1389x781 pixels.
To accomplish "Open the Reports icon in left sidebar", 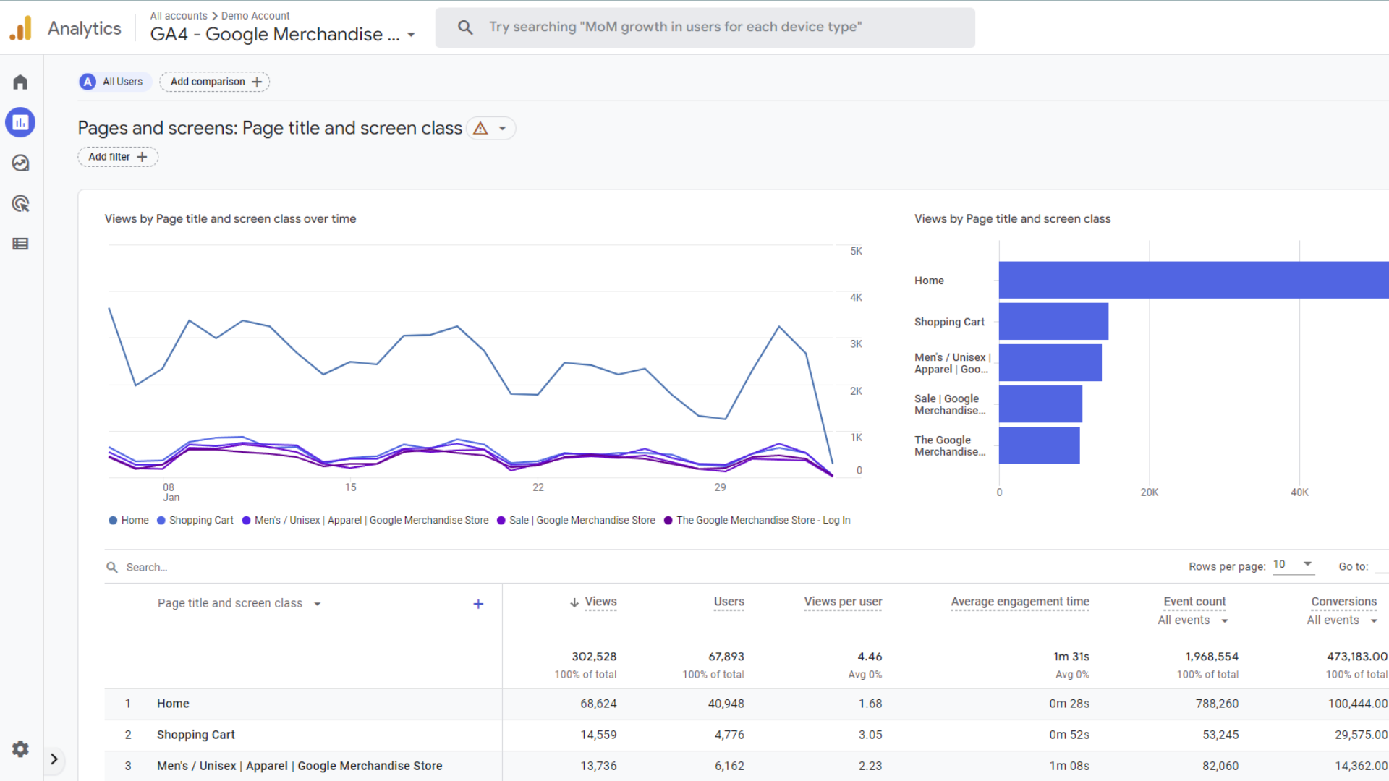I will (20, 122).
